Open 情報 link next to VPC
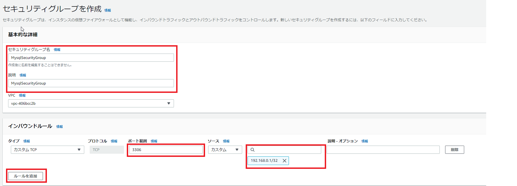The width and height of the screenshot is (517, 186). 22,95
